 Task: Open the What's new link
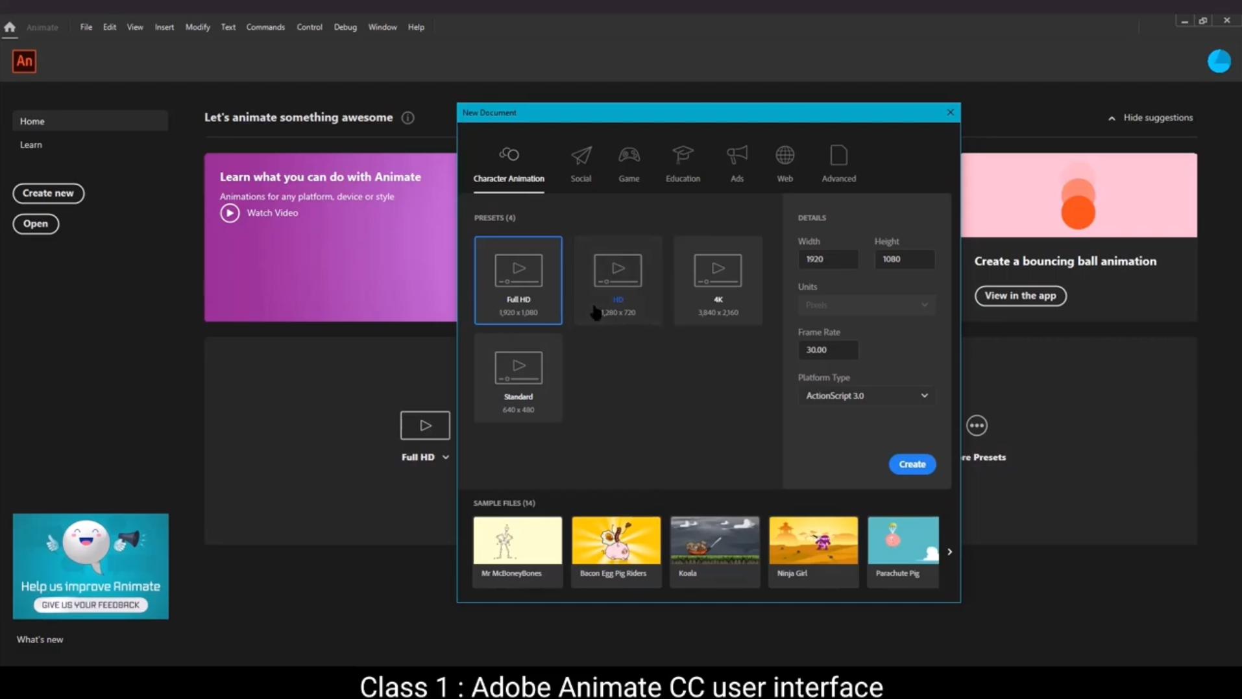click(x=40, y=639)
